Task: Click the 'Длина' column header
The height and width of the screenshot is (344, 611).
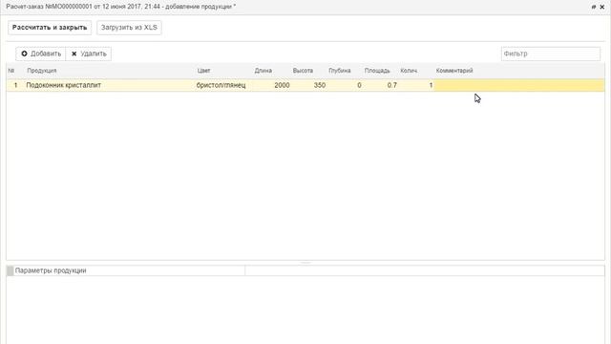Action: 263,71
